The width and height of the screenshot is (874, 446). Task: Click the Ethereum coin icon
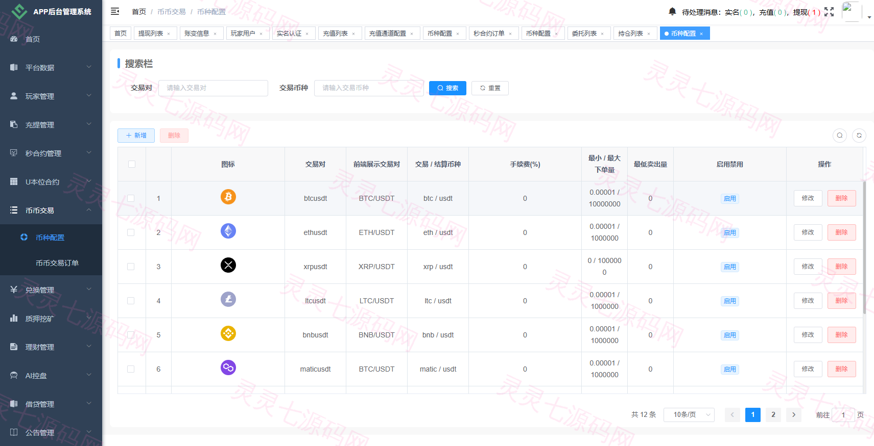pos(228,231)
